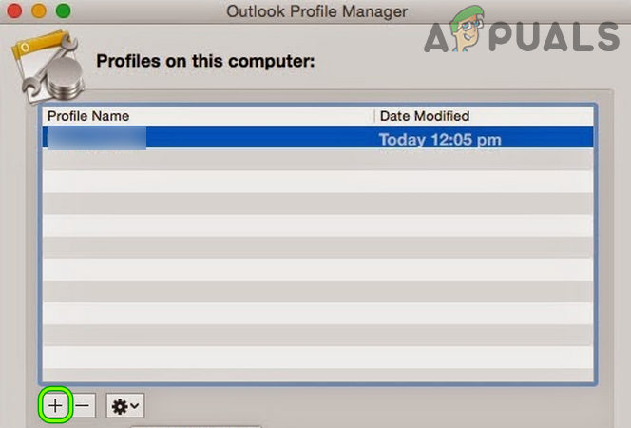
Task: Select the profile modified Today 12:05 pm
Action: pyautogui.click(x=318, y=138)
